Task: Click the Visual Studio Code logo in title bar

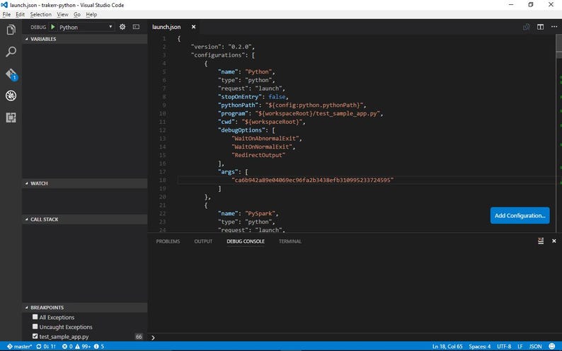Action: (x=4, y=5)
